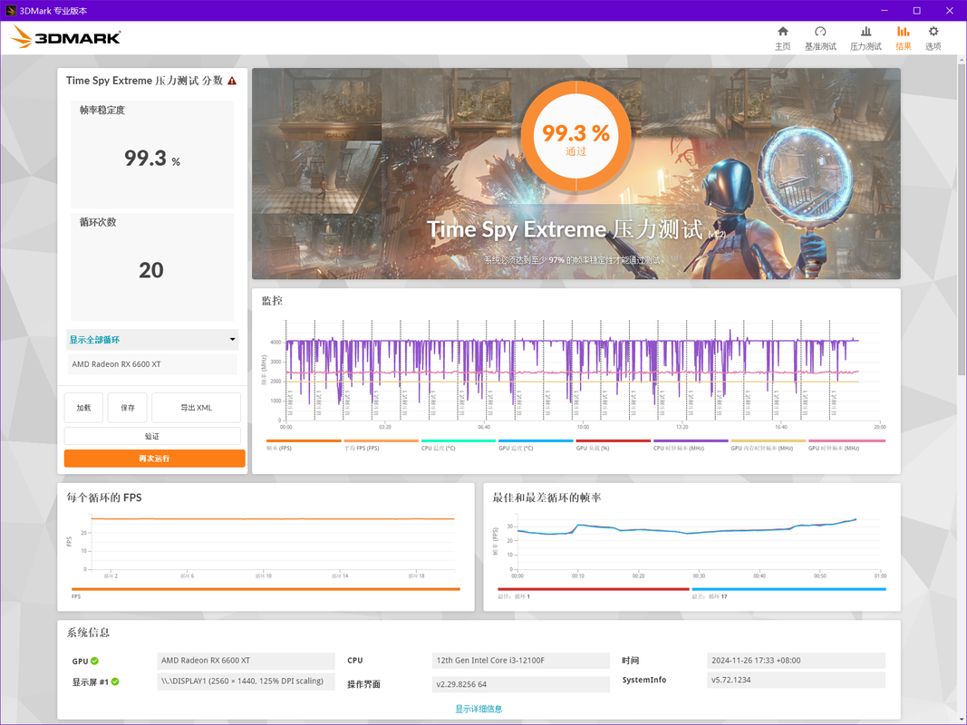
Task: Click the 每个循环的 FPS chart heading
Action: (104, 498)
